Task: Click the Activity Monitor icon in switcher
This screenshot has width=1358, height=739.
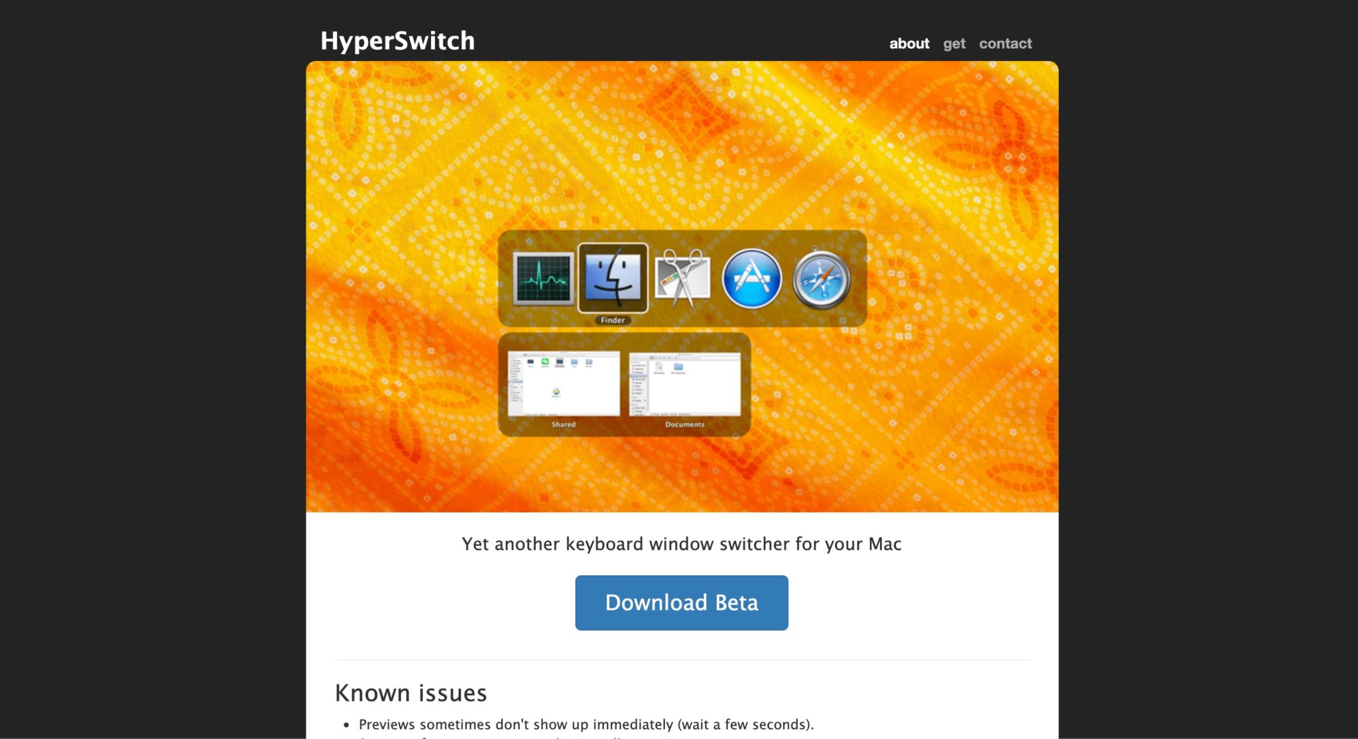Action: point(543,278)
